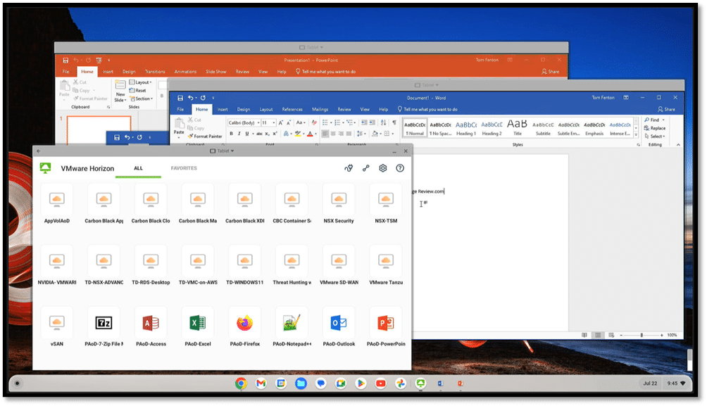Apply yellow text highlight color in Word
Screen dimensions: 707x406
[298, 134]
